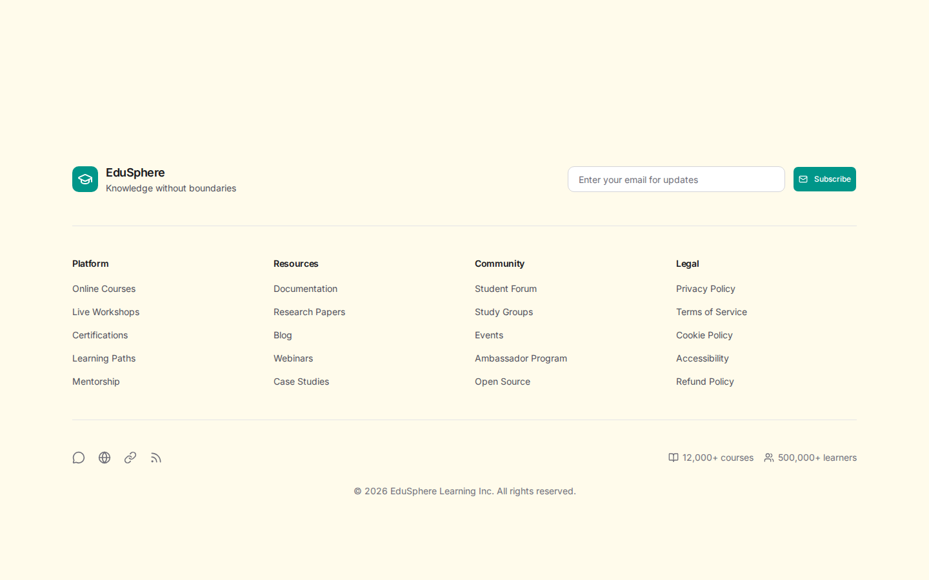Go to Live Workshops
Screen dimensions: 929x580
pyautogui.click(x=106, y=312)
